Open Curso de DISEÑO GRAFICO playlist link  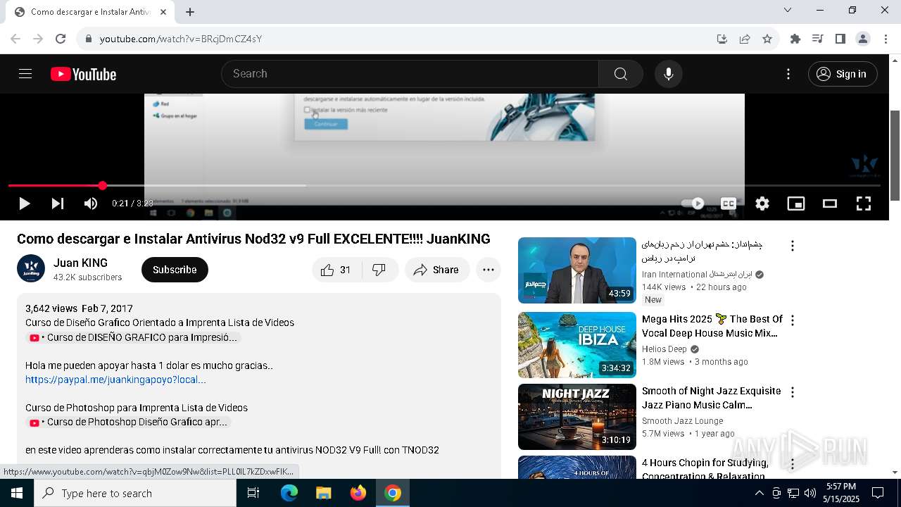133,337
